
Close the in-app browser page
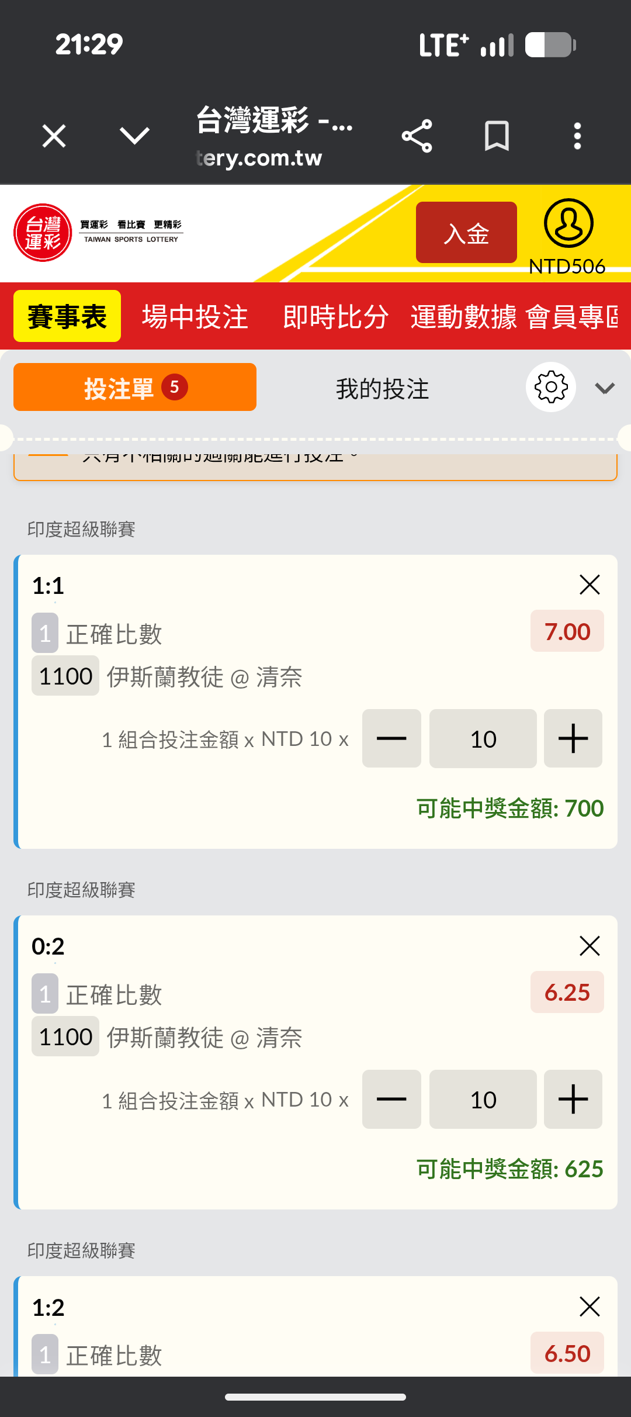pos(54,137)
